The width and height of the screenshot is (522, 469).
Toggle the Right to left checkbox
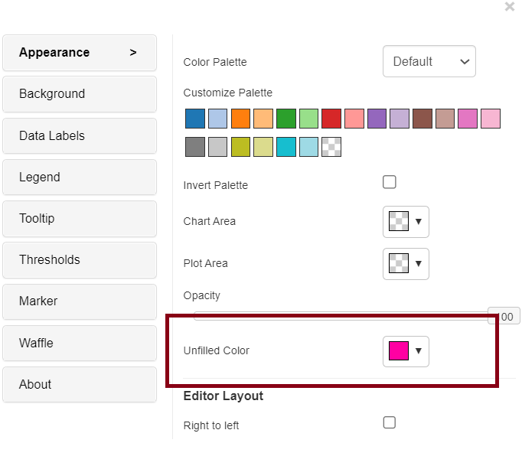click(390, 422)
